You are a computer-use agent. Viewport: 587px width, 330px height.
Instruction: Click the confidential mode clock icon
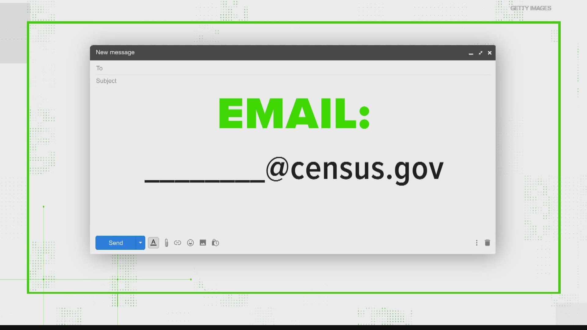215,243
